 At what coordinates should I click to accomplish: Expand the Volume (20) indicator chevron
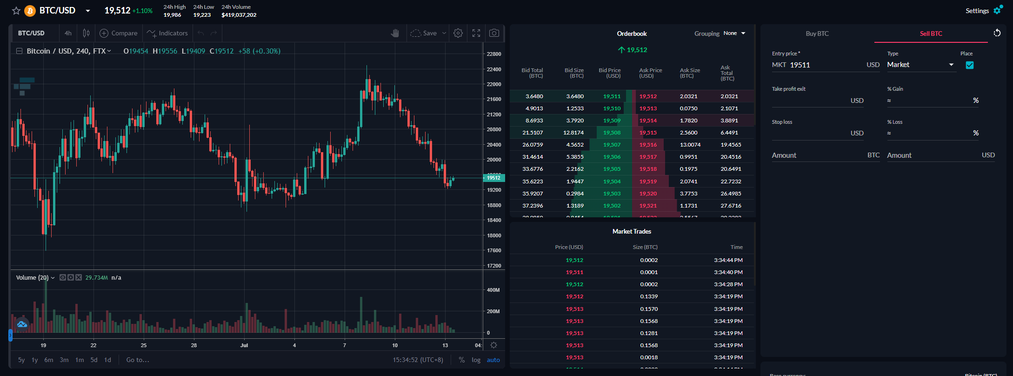click(53, 278)
